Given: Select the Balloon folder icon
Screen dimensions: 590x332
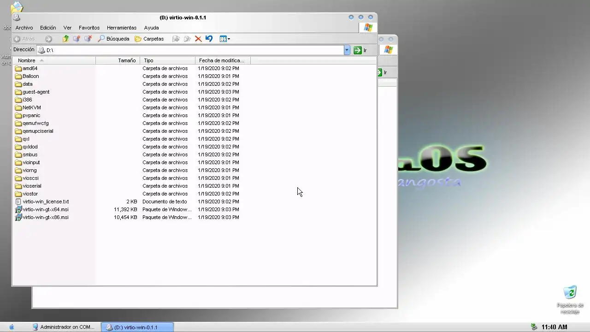Looking at the screenshot, I should coord(18,76).
